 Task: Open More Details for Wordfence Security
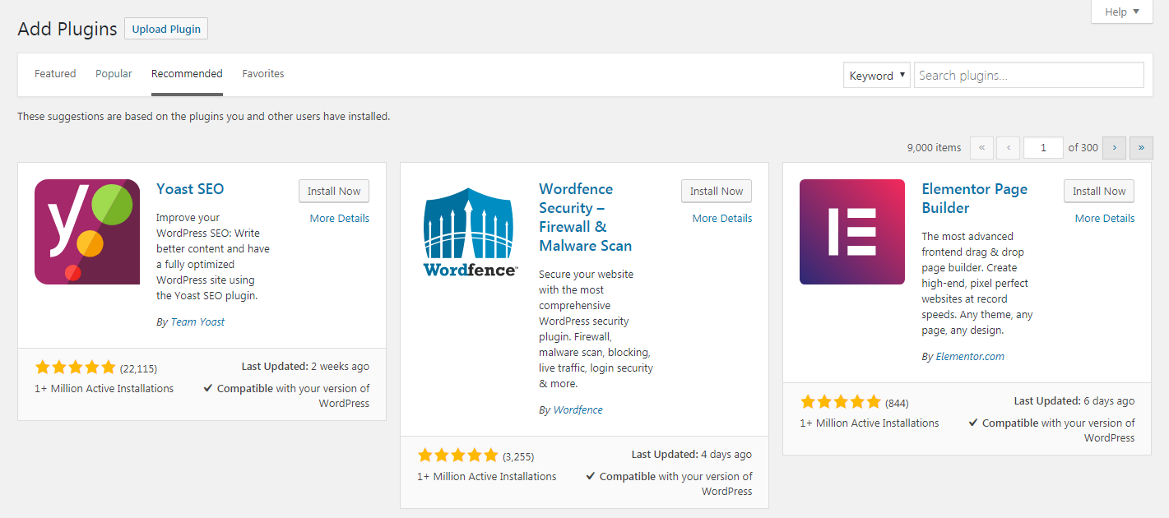721,218
